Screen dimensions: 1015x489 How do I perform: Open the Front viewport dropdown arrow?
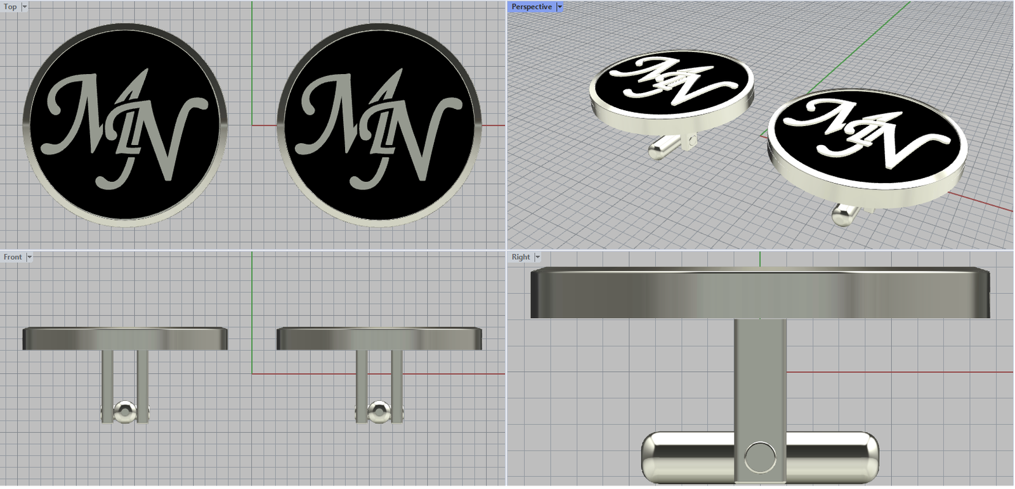click(29, 257)
